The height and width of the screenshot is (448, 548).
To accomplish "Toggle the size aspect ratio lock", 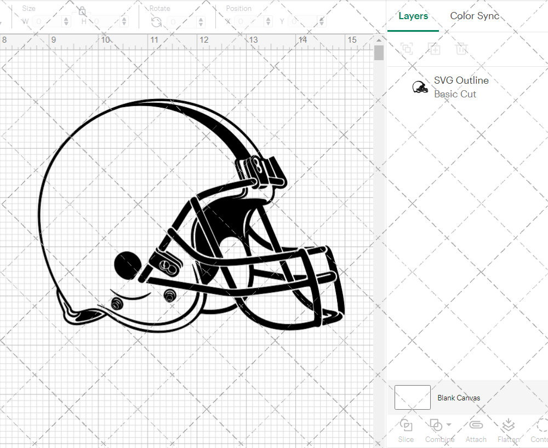I will click(82, 11).
